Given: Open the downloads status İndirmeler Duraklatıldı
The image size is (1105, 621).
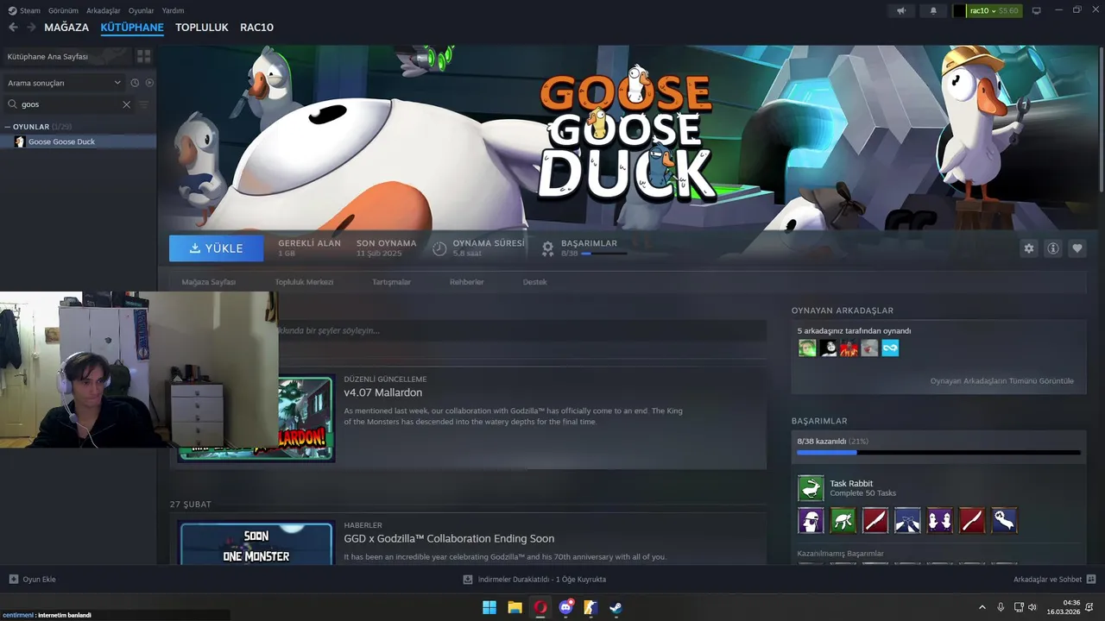Looking at the screenshot, I should (x=534, y=580).
